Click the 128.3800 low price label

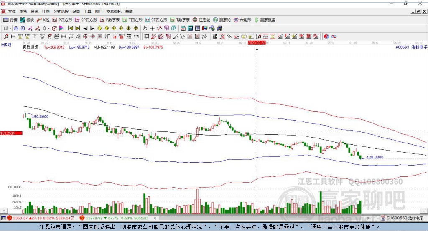(375, 157)
